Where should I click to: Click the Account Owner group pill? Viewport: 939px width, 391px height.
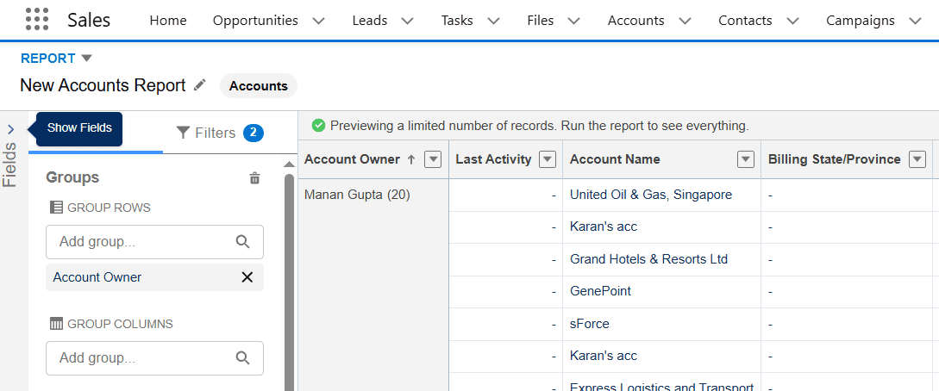(x=154, y=277)
